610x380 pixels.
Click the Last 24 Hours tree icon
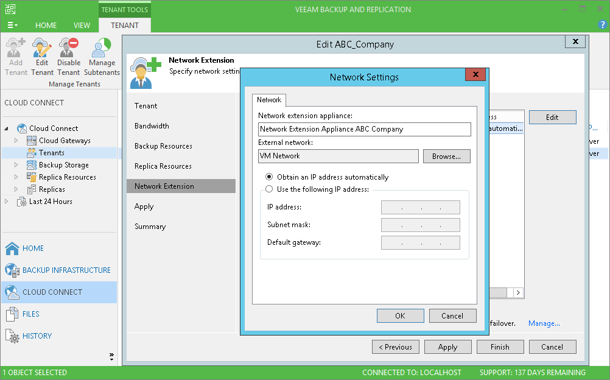pyautogui.click(x=22, y=202)
